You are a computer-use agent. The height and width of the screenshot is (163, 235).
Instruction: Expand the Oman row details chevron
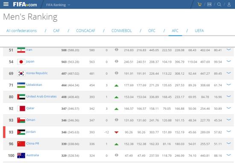[229, 119]
